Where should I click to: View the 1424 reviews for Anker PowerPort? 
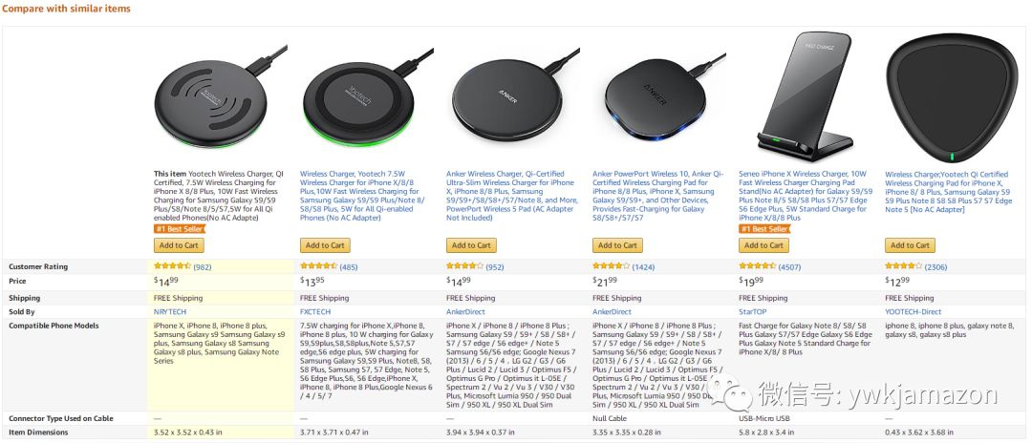(x=643, y=267)
